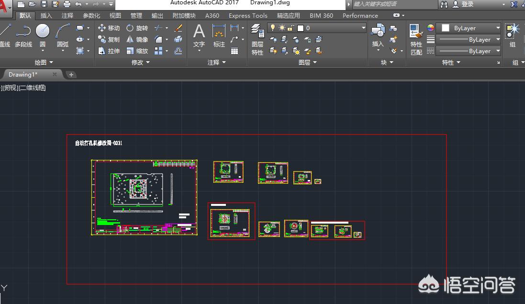525x304 pixels.
Task: Select the Mirror (镜像) tool
Action: pos(137,40)
